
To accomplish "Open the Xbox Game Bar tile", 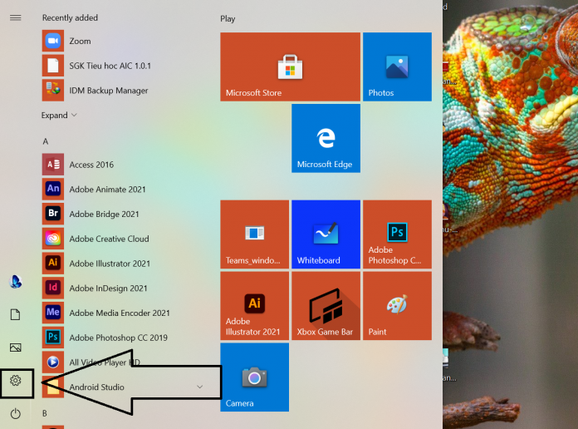I will tap(326, 306).
